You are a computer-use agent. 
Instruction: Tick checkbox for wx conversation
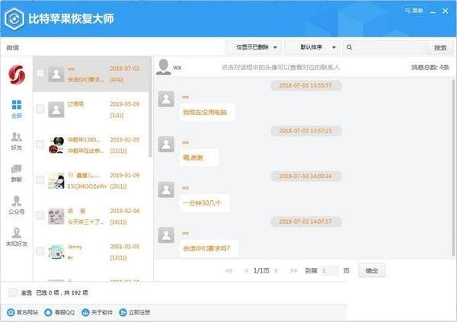pyautogui.click(x=40, y=73)
